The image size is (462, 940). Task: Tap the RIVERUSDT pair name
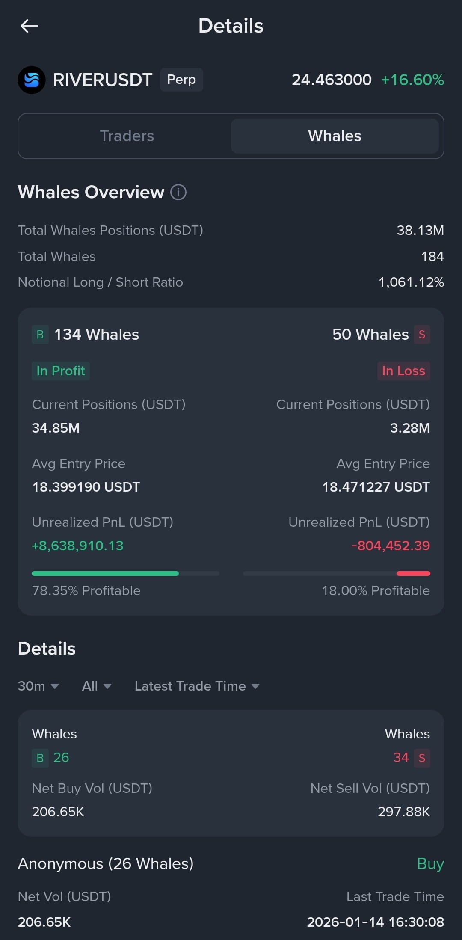(x=103, y=80)
